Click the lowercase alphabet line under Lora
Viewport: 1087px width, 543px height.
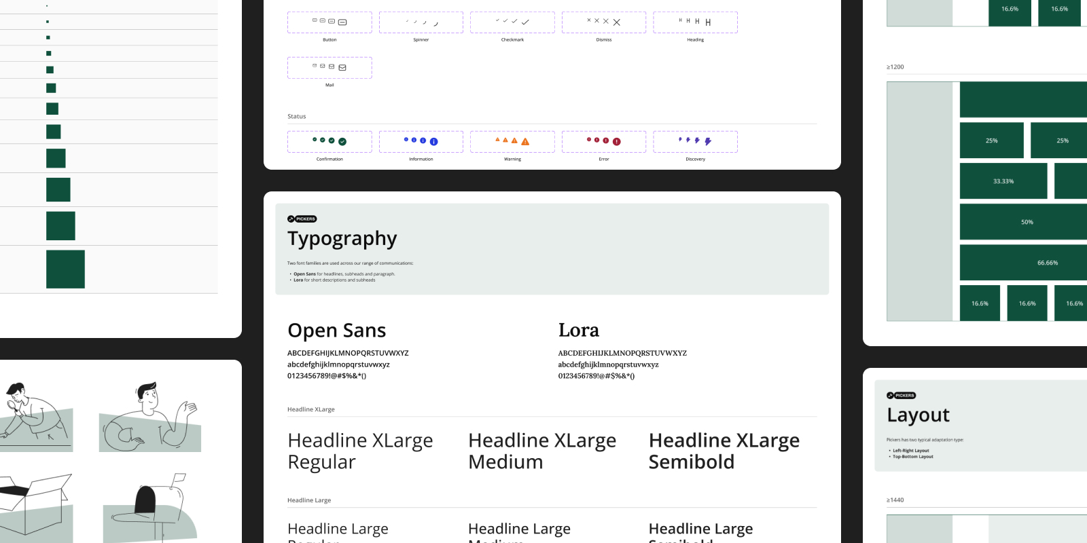click(609, 364)
